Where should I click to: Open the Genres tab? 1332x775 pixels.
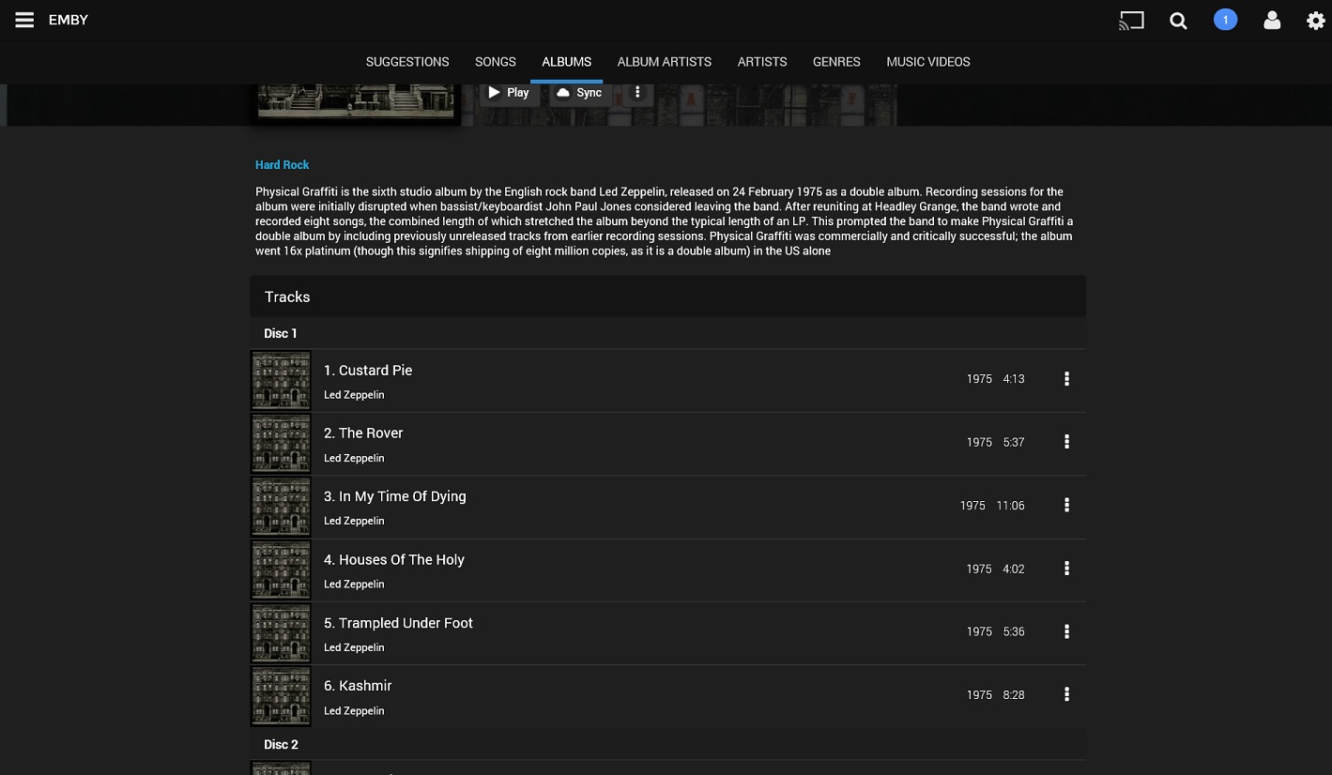(836, 62)
